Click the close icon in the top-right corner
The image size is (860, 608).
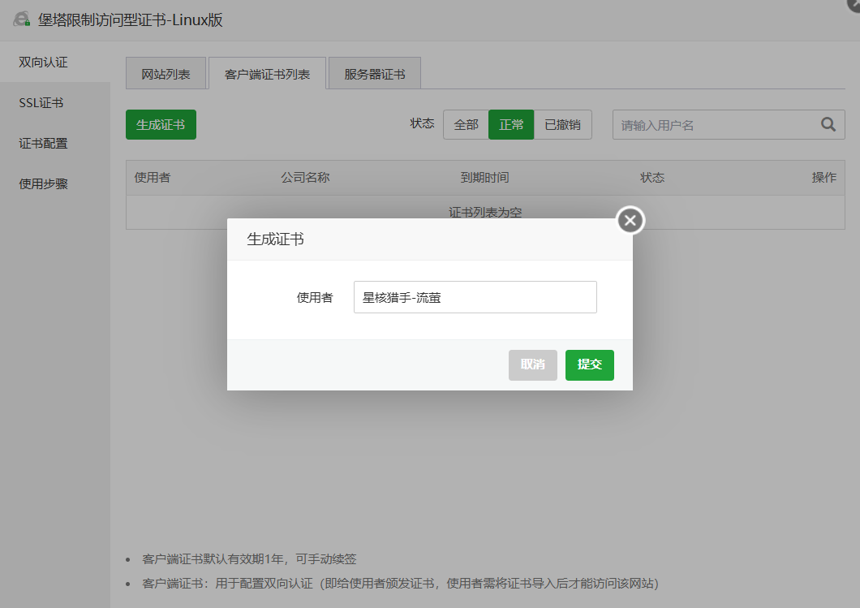click(x=853, y=6)
